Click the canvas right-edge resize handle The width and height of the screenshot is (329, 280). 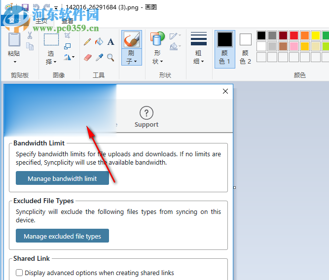(x=235, y=187)
